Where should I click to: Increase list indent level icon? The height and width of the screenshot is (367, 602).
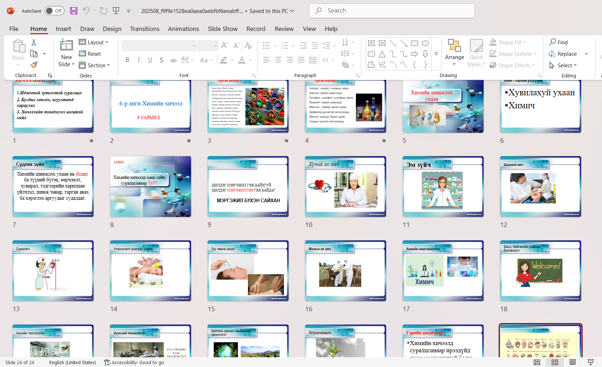[x=315, y=46]
